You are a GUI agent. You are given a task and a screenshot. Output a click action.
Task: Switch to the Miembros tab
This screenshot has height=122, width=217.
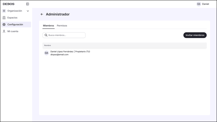[x=49, y=25]
